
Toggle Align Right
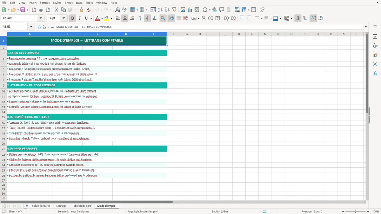[132, 18]
